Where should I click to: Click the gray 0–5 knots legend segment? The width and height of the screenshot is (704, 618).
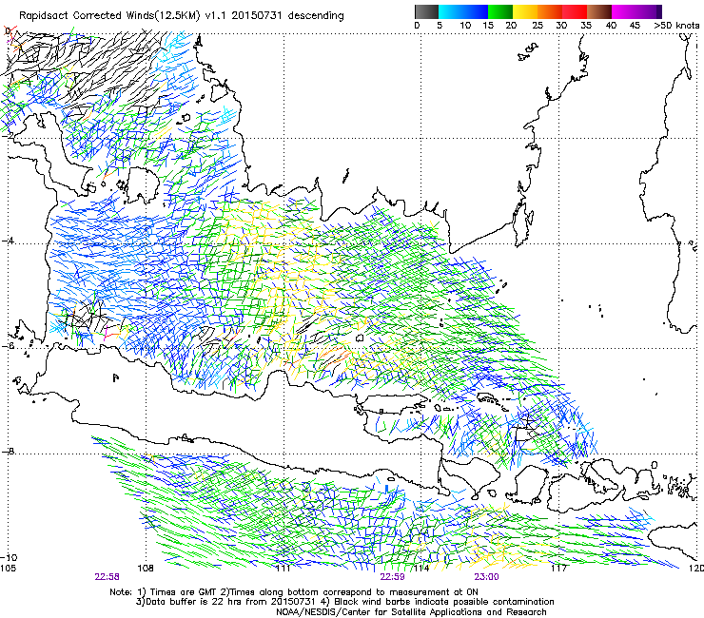point(426,11)
